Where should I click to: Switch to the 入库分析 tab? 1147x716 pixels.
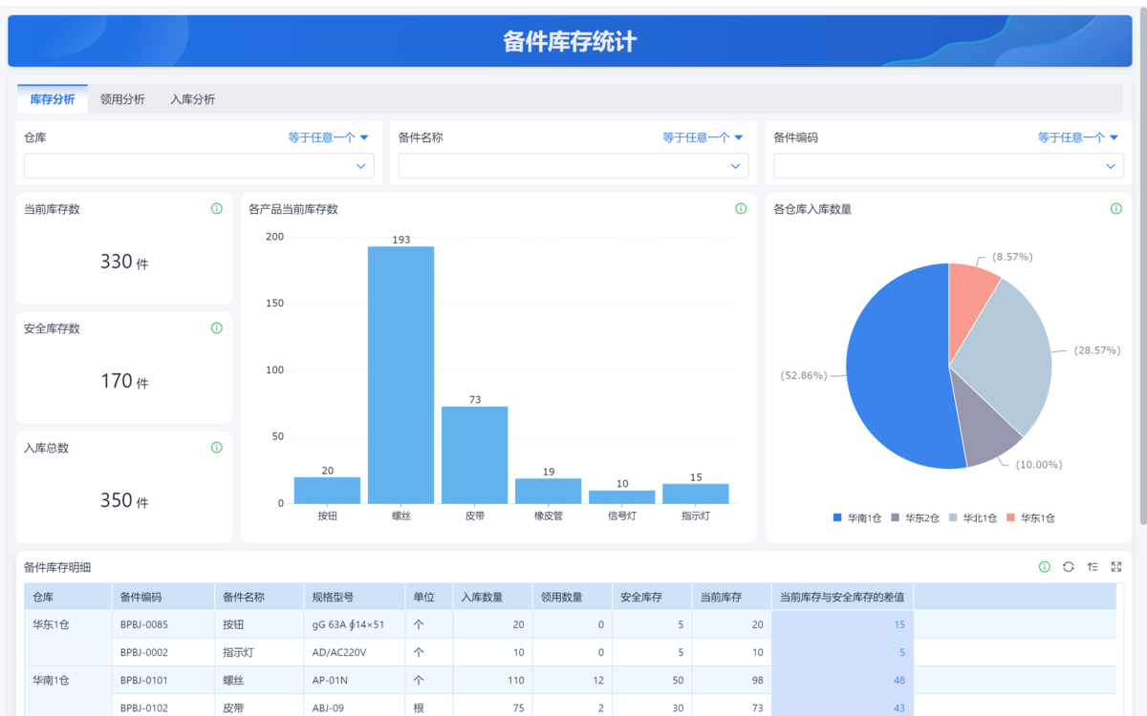(192, 99)
